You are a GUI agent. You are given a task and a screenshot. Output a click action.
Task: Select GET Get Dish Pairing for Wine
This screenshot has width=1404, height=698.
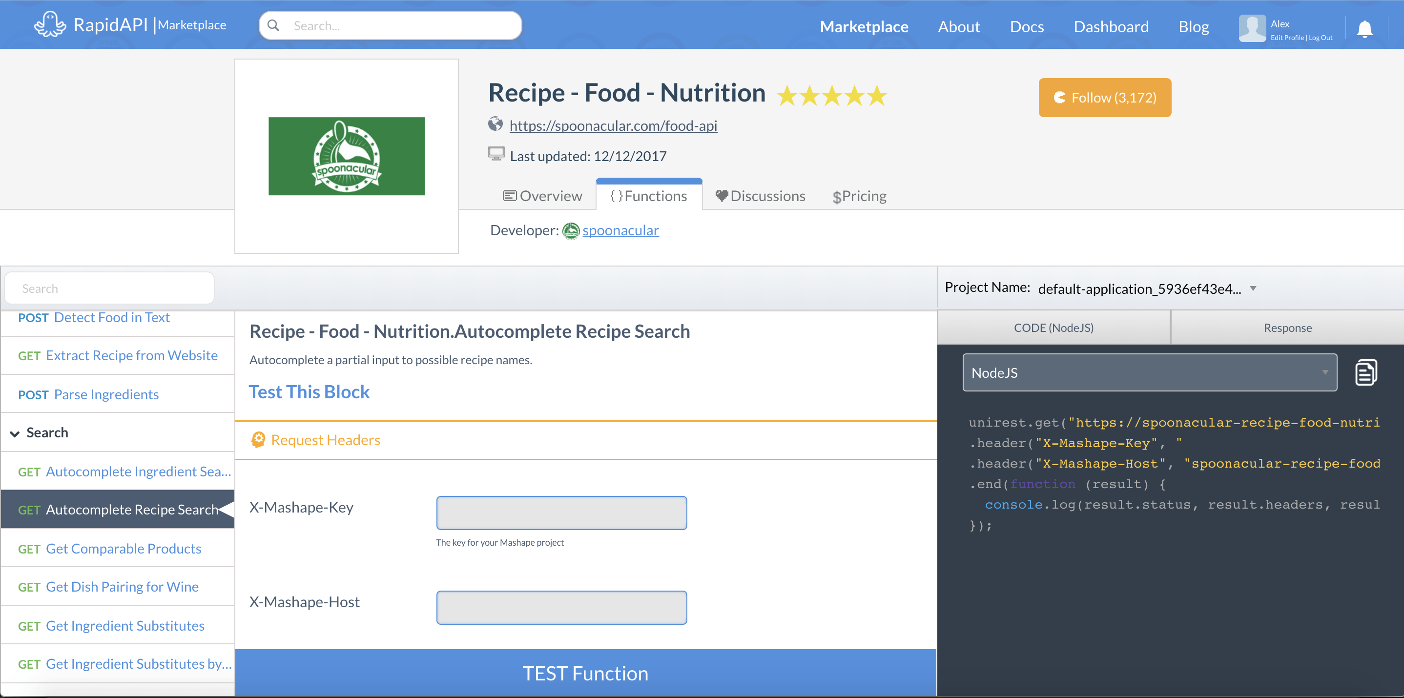coord(117,587)
